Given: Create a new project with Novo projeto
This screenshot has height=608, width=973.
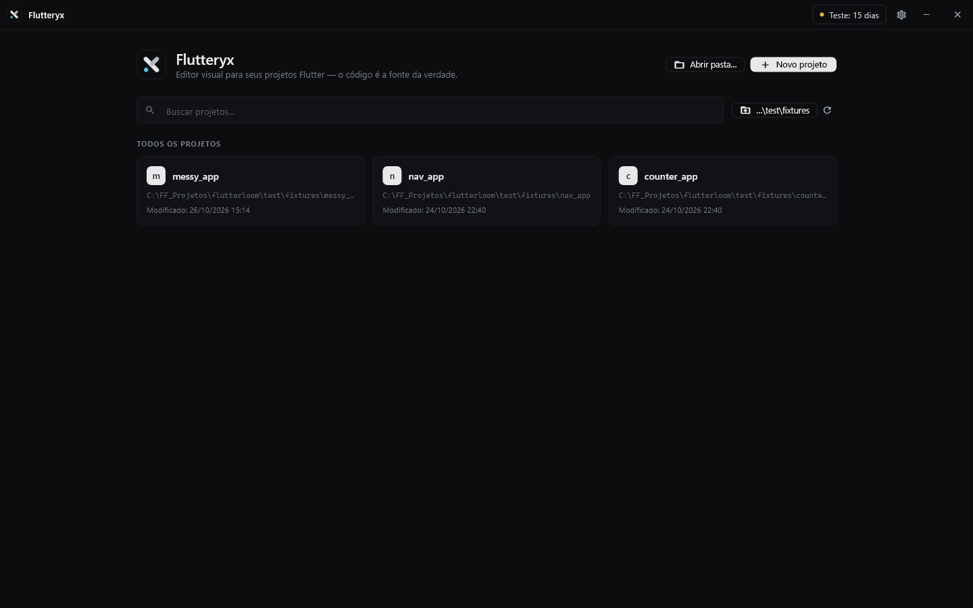Looking at the screenshot, I should click(x=793, y=64).
